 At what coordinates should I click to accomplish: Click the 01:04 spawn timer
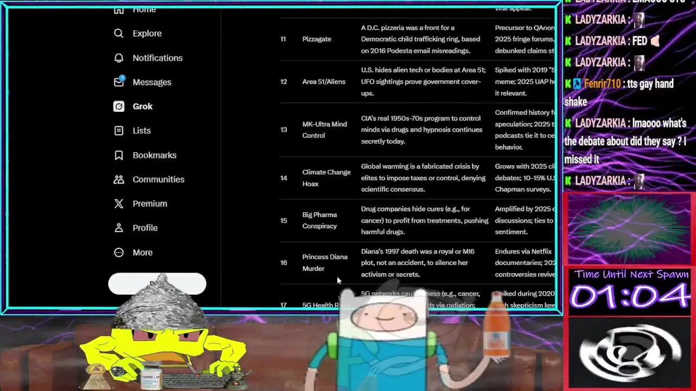point(630,297)
